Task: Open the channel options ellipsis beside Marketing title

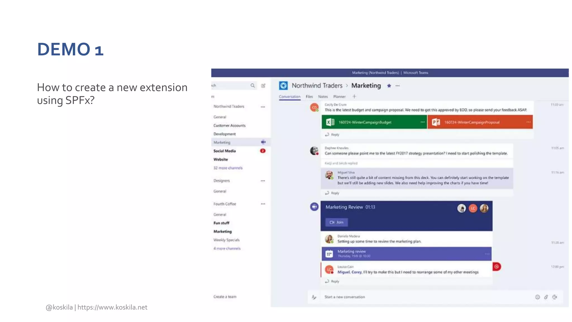Action: (x=397, y=86)
